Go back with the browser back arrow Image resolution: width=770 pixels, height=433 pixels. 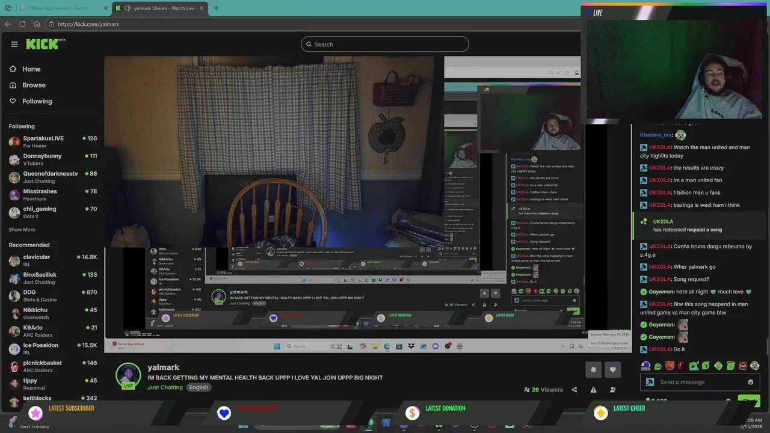[8, 24]
